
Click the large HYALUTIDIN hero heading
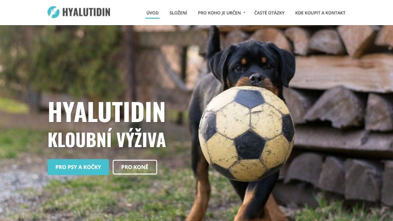tap(107, 112)
